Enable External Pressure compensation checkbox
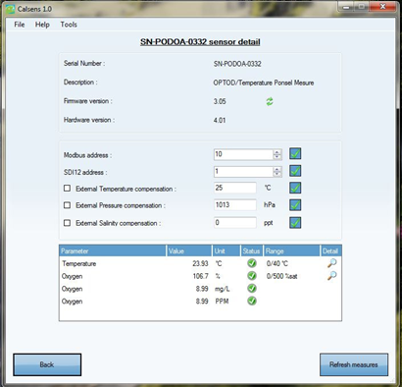402x387 pixels. [x=67, y=205]
